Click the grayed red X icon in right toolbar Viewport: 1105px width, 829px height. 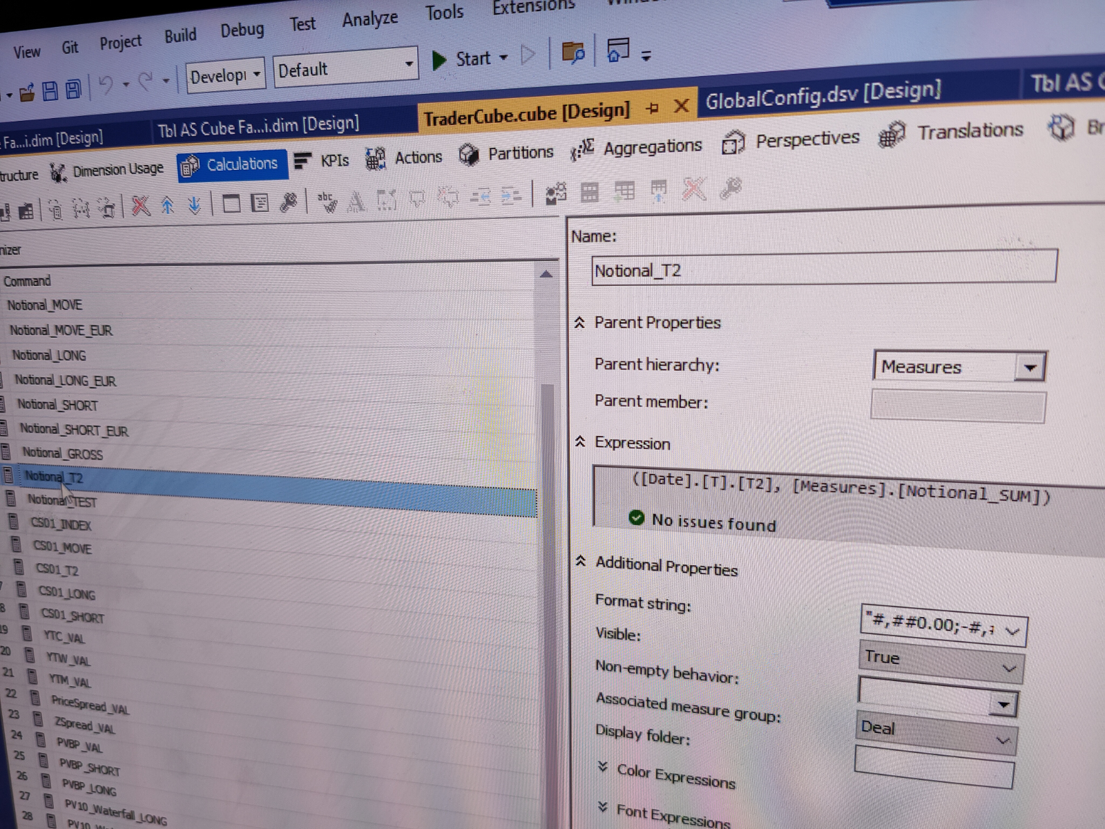click(693, 189)
